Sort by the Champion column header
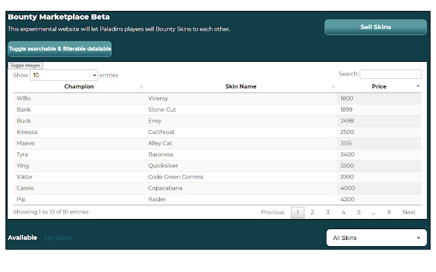This screenshot has width=436, height=272. click(x=79, y=86)
